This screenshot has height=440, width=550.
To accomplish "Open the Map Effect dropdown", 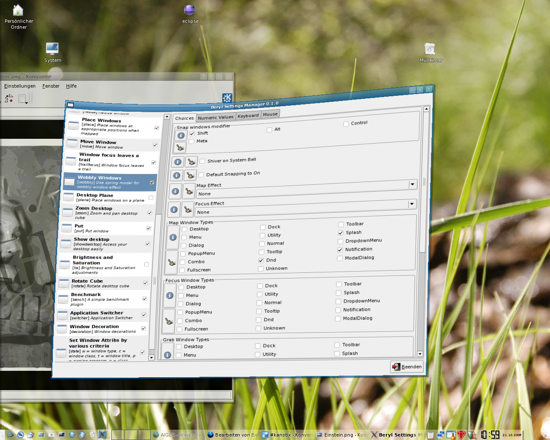I will point(412,184).
